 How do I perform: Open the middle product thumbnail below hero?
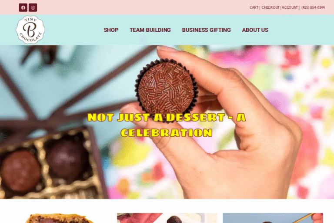pos(167,218)
